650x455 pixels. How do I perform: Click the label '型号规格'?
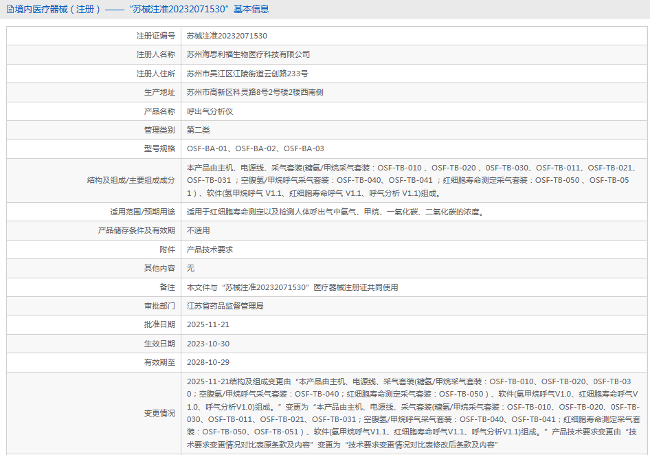pyautogui.click(x=159, y=149)
